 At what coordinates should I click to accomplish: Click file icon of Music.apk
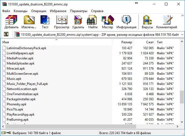[x=4, y=78]
